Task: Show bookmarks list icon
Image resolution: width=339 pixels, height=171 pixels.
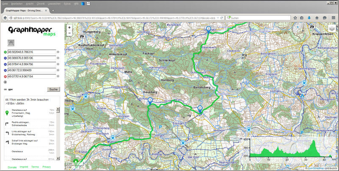Action: tap(302, 18)
